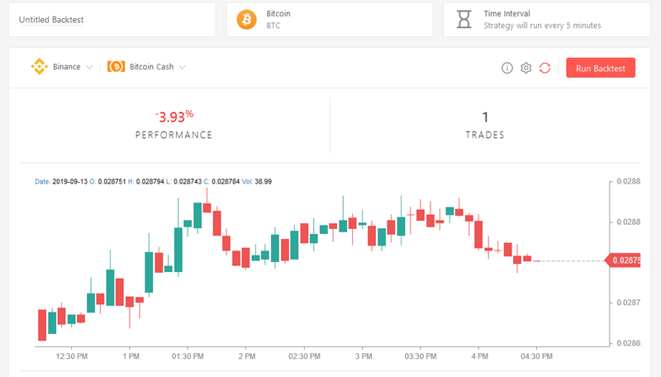Click the 02:30 PM axis label
Screen dimensions: 661x377
304,356
